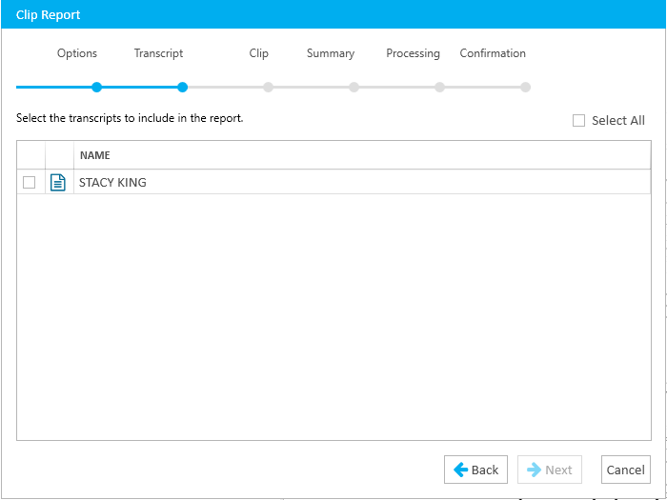Screen dimensions: 667x500
Task: Click the Options progress dot
Action: (x=97, y=88)
